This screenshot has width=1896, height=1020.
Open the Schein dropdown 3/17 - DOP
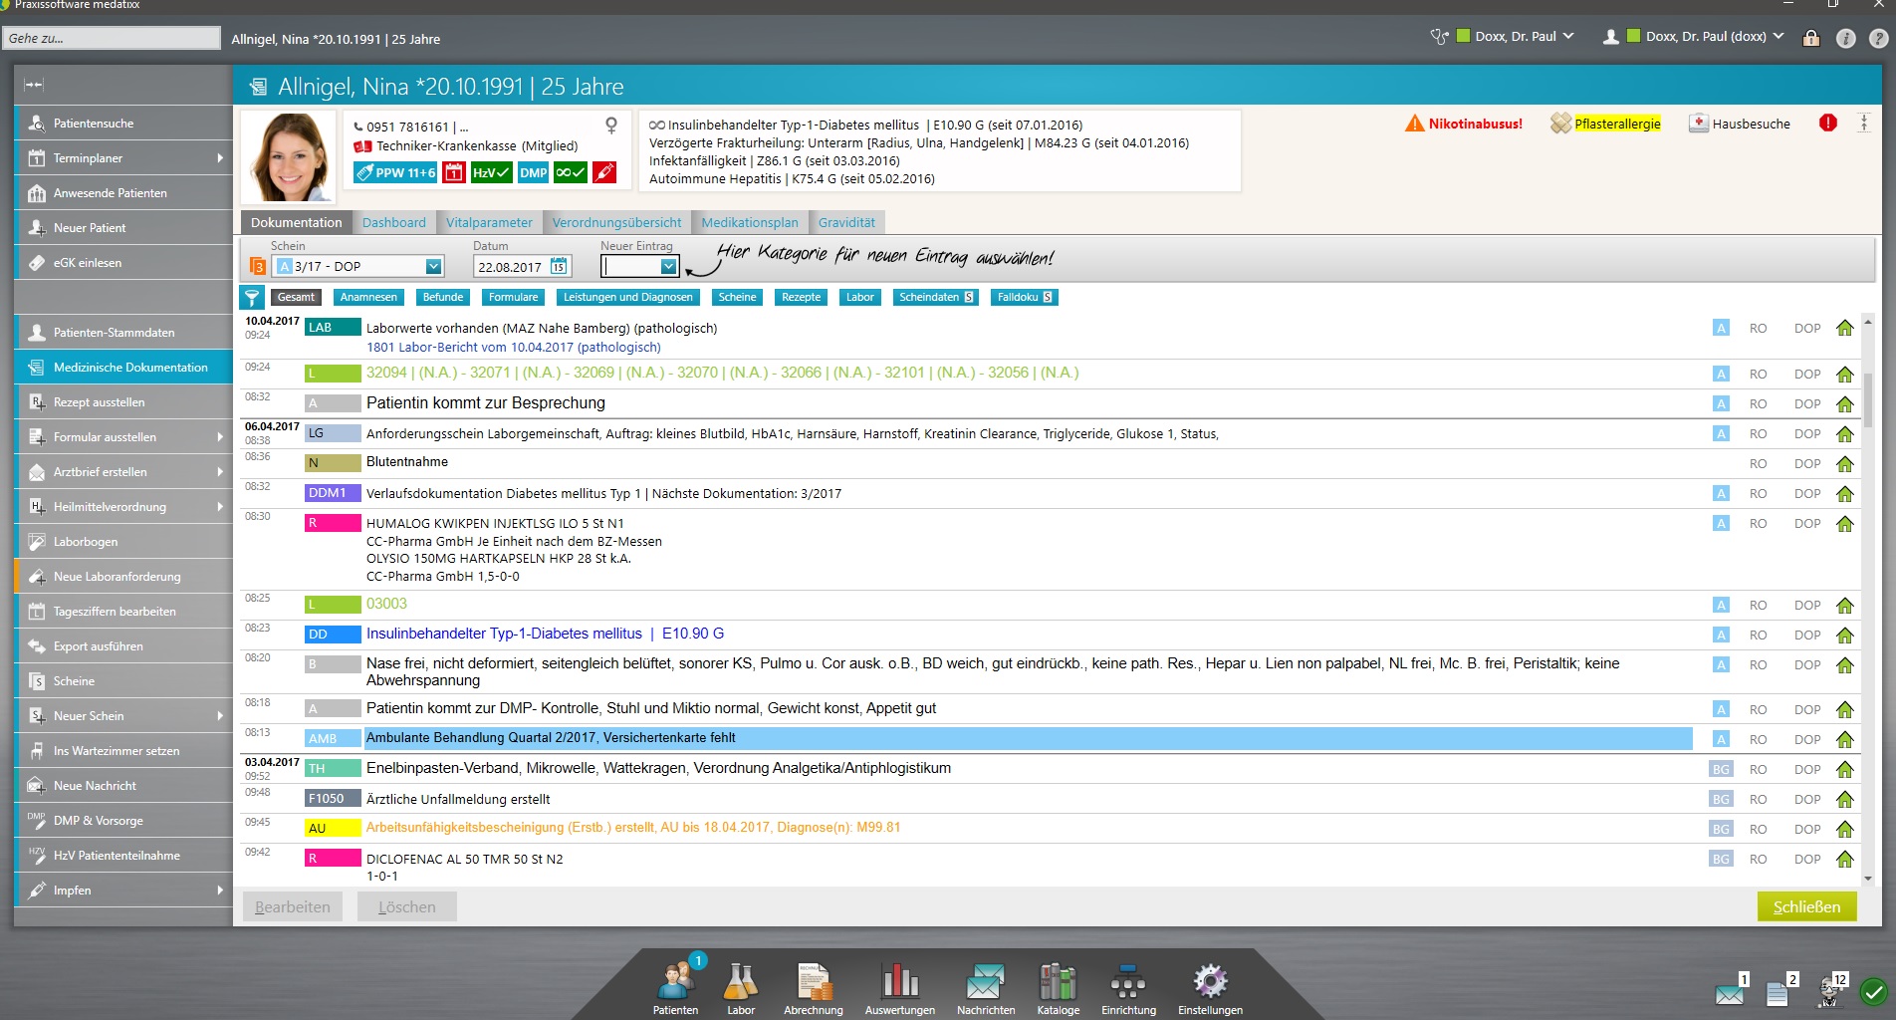click(433, 266)
